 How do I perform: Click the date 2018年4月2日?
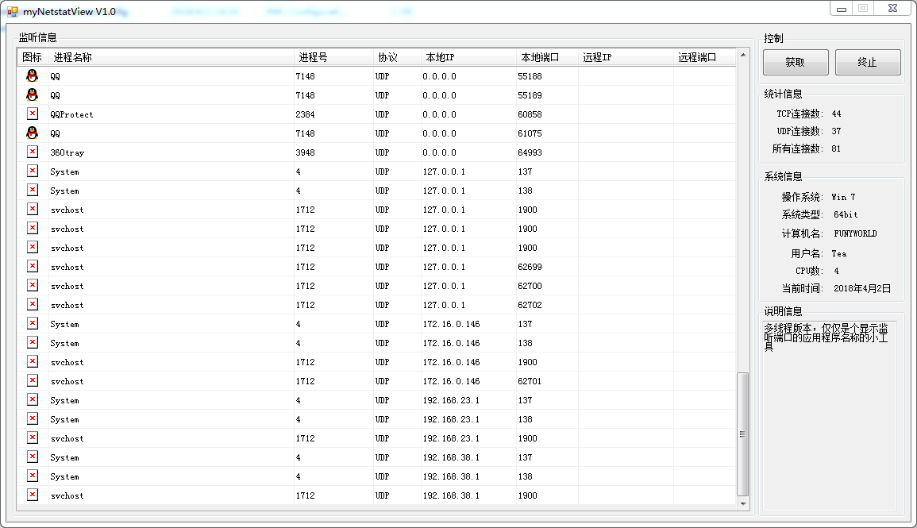(x=862, y=288)
